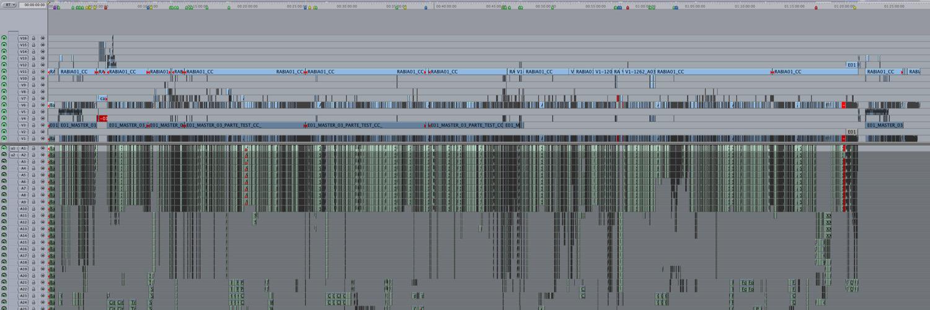Screen dimensions: 930x310
Task: Click ruler at timecode 00:40:00:00
Action: coord(446,6)
